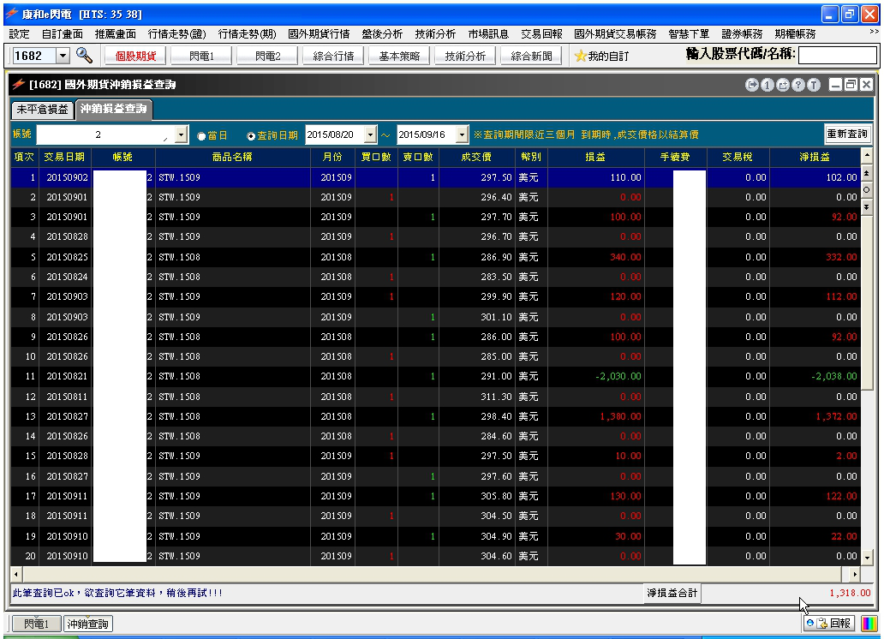
Task: Click the horizontal scrollbar right arrow
Action: click(855, 574)
